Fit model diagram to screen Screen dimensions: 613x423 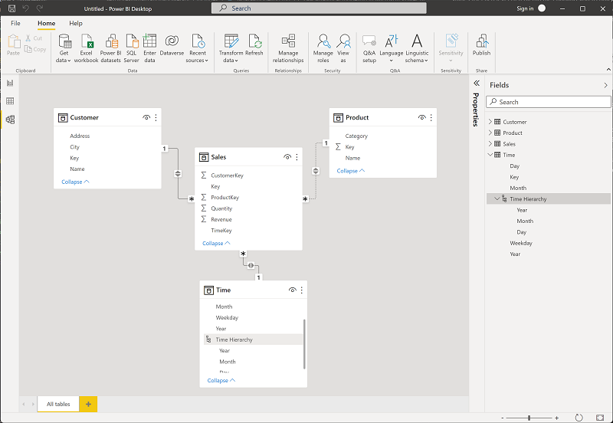point(600,418)
